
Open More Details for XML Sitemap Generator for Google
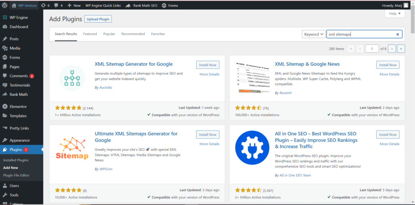point(210,74)
